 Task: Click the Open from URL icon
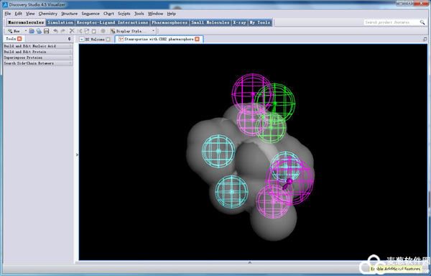coord(39,31)
